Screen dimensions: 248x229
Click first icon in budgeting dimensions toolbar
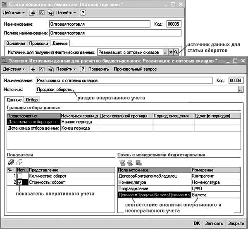pyautogui.click(x=122, y=163)
